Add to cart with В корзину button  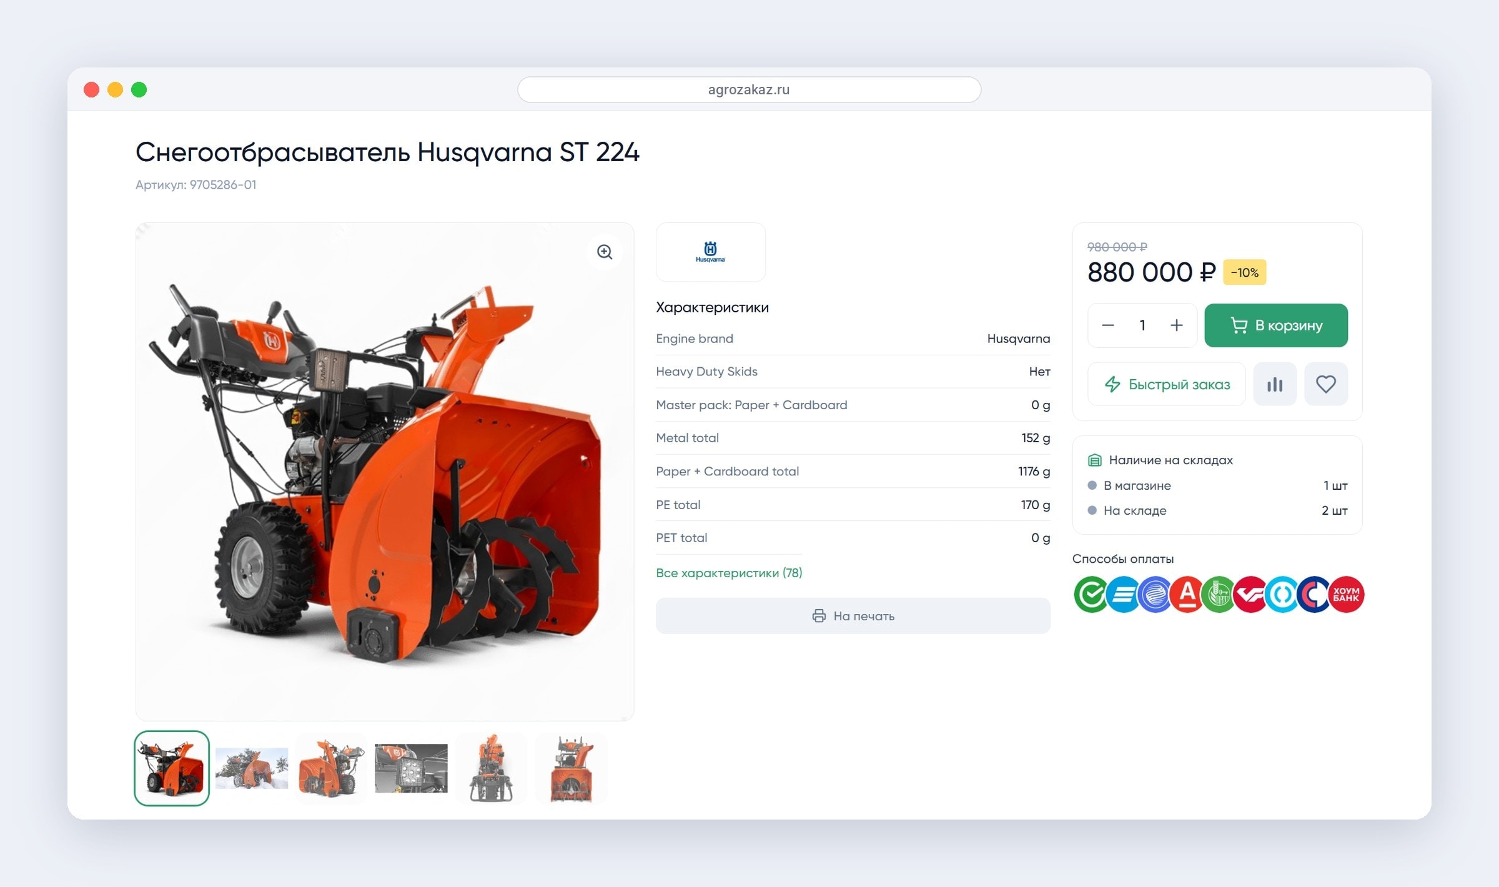coord(1276,325)
